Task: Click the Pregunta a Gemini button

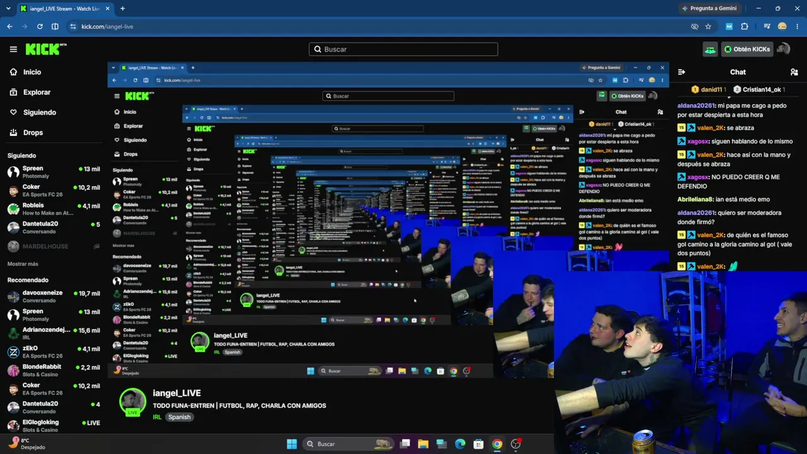Action: (709, 8)
